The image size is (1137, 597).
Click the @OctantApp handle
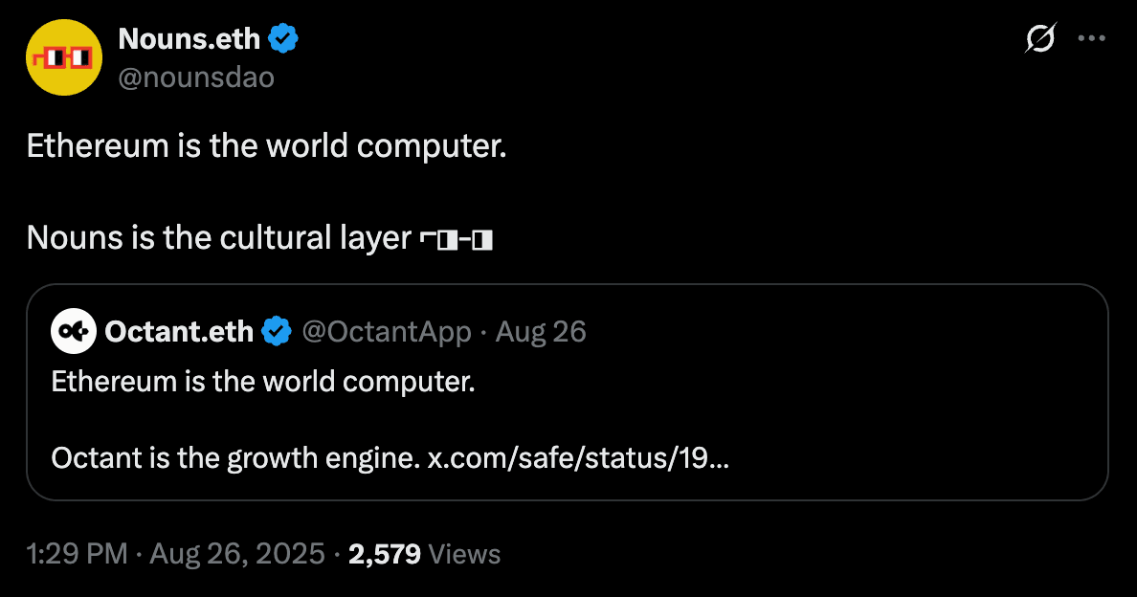click(387, 331)
